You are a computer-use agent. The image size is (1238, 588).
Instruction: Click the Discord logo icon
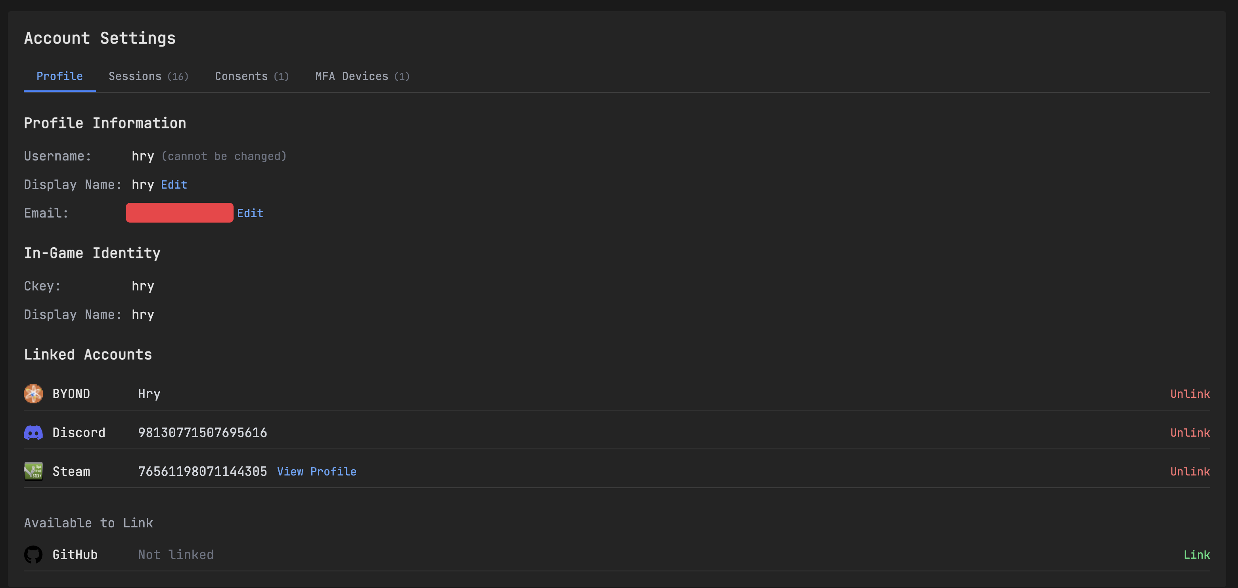click(33, 432)
